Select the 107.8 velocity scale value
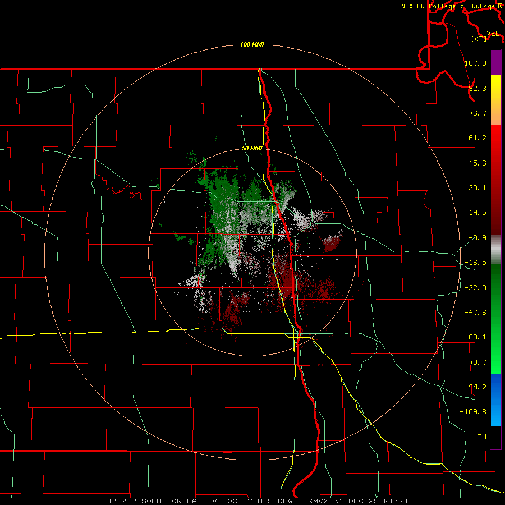 475,63
